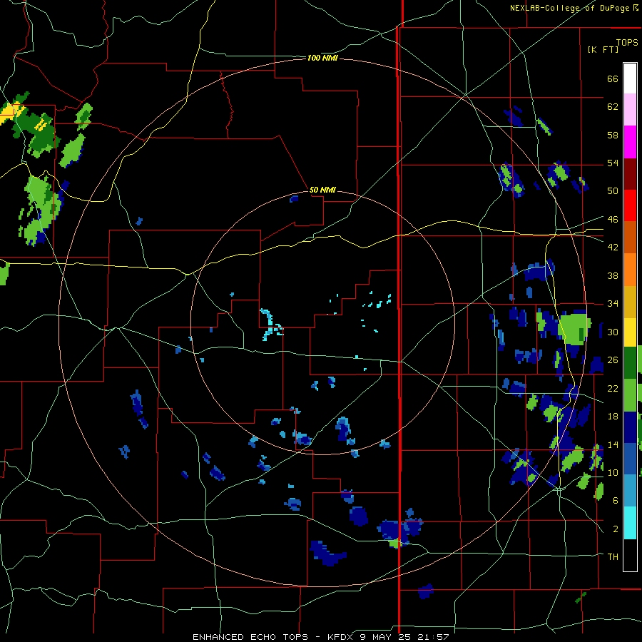
Task: Click the '6' legend value
Action: pyautogui.click(x=615, y=500)
